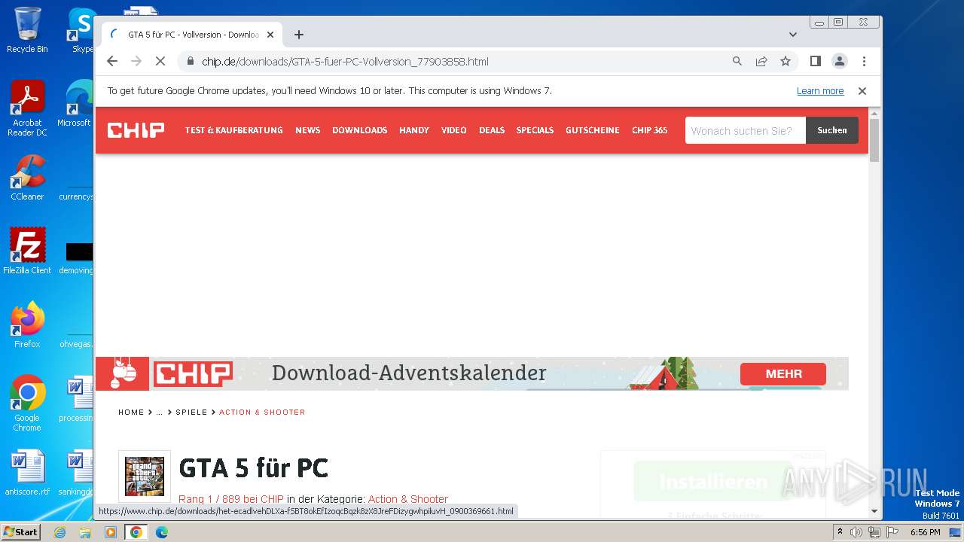Click the lock icon beside chip.de URL
This screenshot has height=542, width=964.
[191, 62]
